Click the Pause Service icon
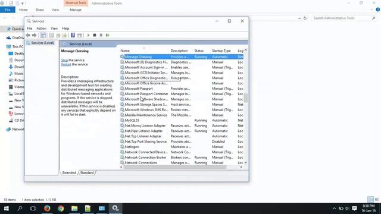381x214 pixels. pos(101,35)
